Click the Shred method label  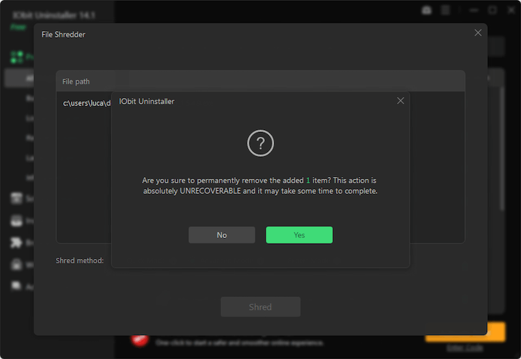point(79,260)
